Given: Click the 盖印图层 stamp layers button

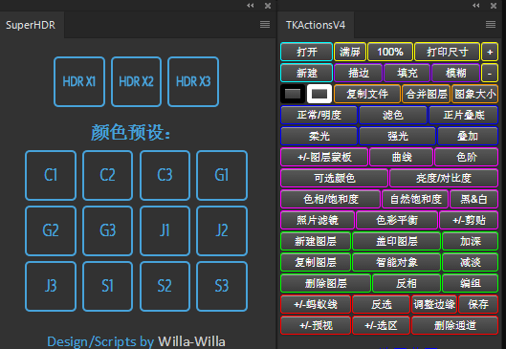Looking at the screenshot, I should 397,241.
